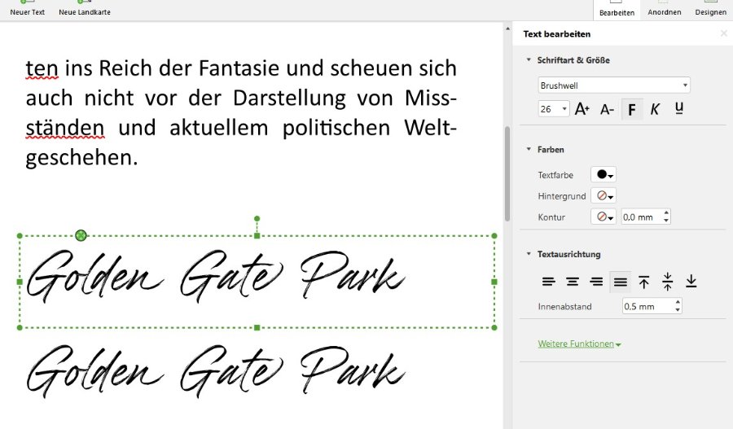Increase Innenabstand value
The width and height of the screenshot is (733, 429).
[678, 303]
